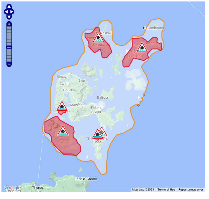Image resolution: width=210 pixels, height=199 pixels.
Task: Pan the map left with the arrow
Action: click(6, 12)
